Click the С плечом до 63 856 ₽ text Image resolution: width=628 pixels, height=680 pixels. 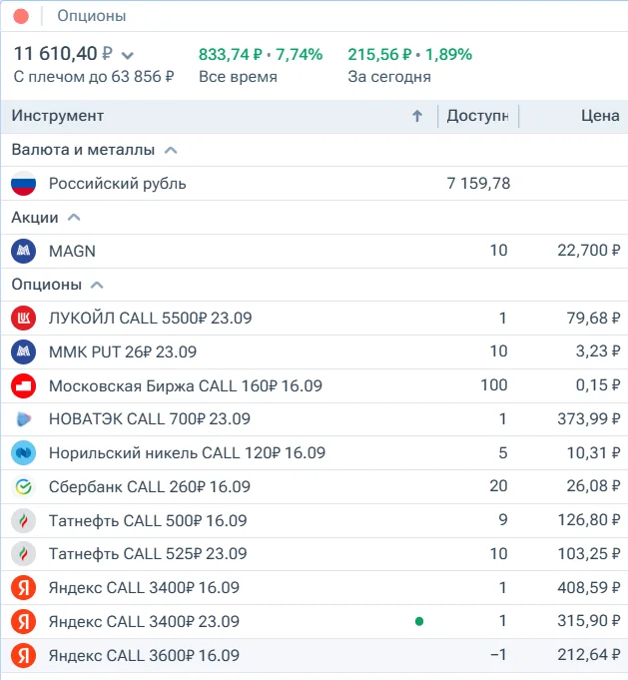tap(94, 77)
